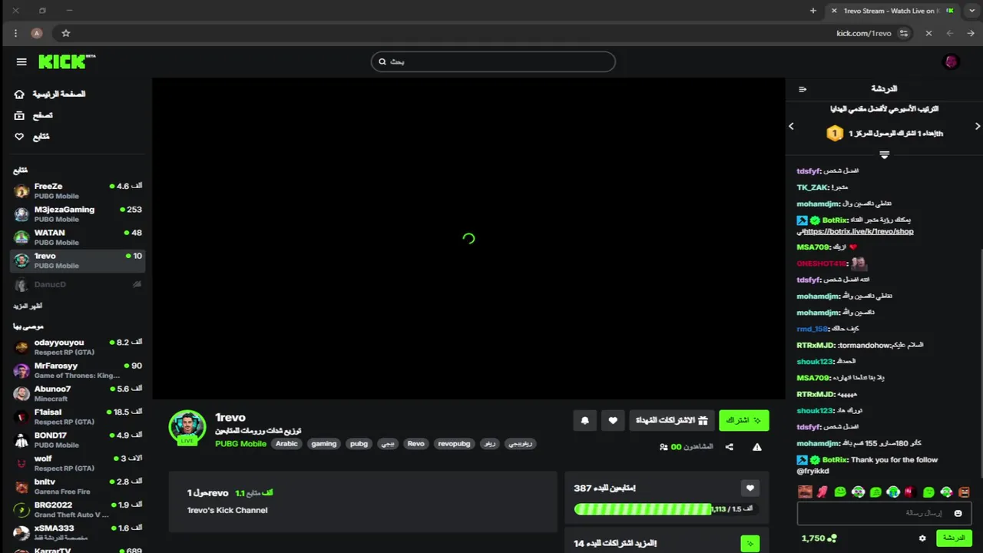Open odayyouyou recommended channel
This screenshot has width=983, height=553.
78,347
